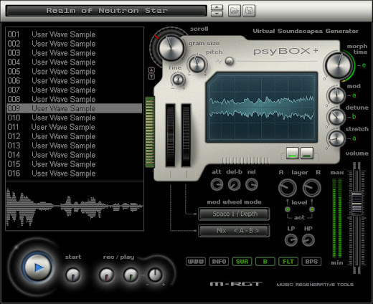Click the att envelope knob
The image size is (373, 304).
click(217, 184)
